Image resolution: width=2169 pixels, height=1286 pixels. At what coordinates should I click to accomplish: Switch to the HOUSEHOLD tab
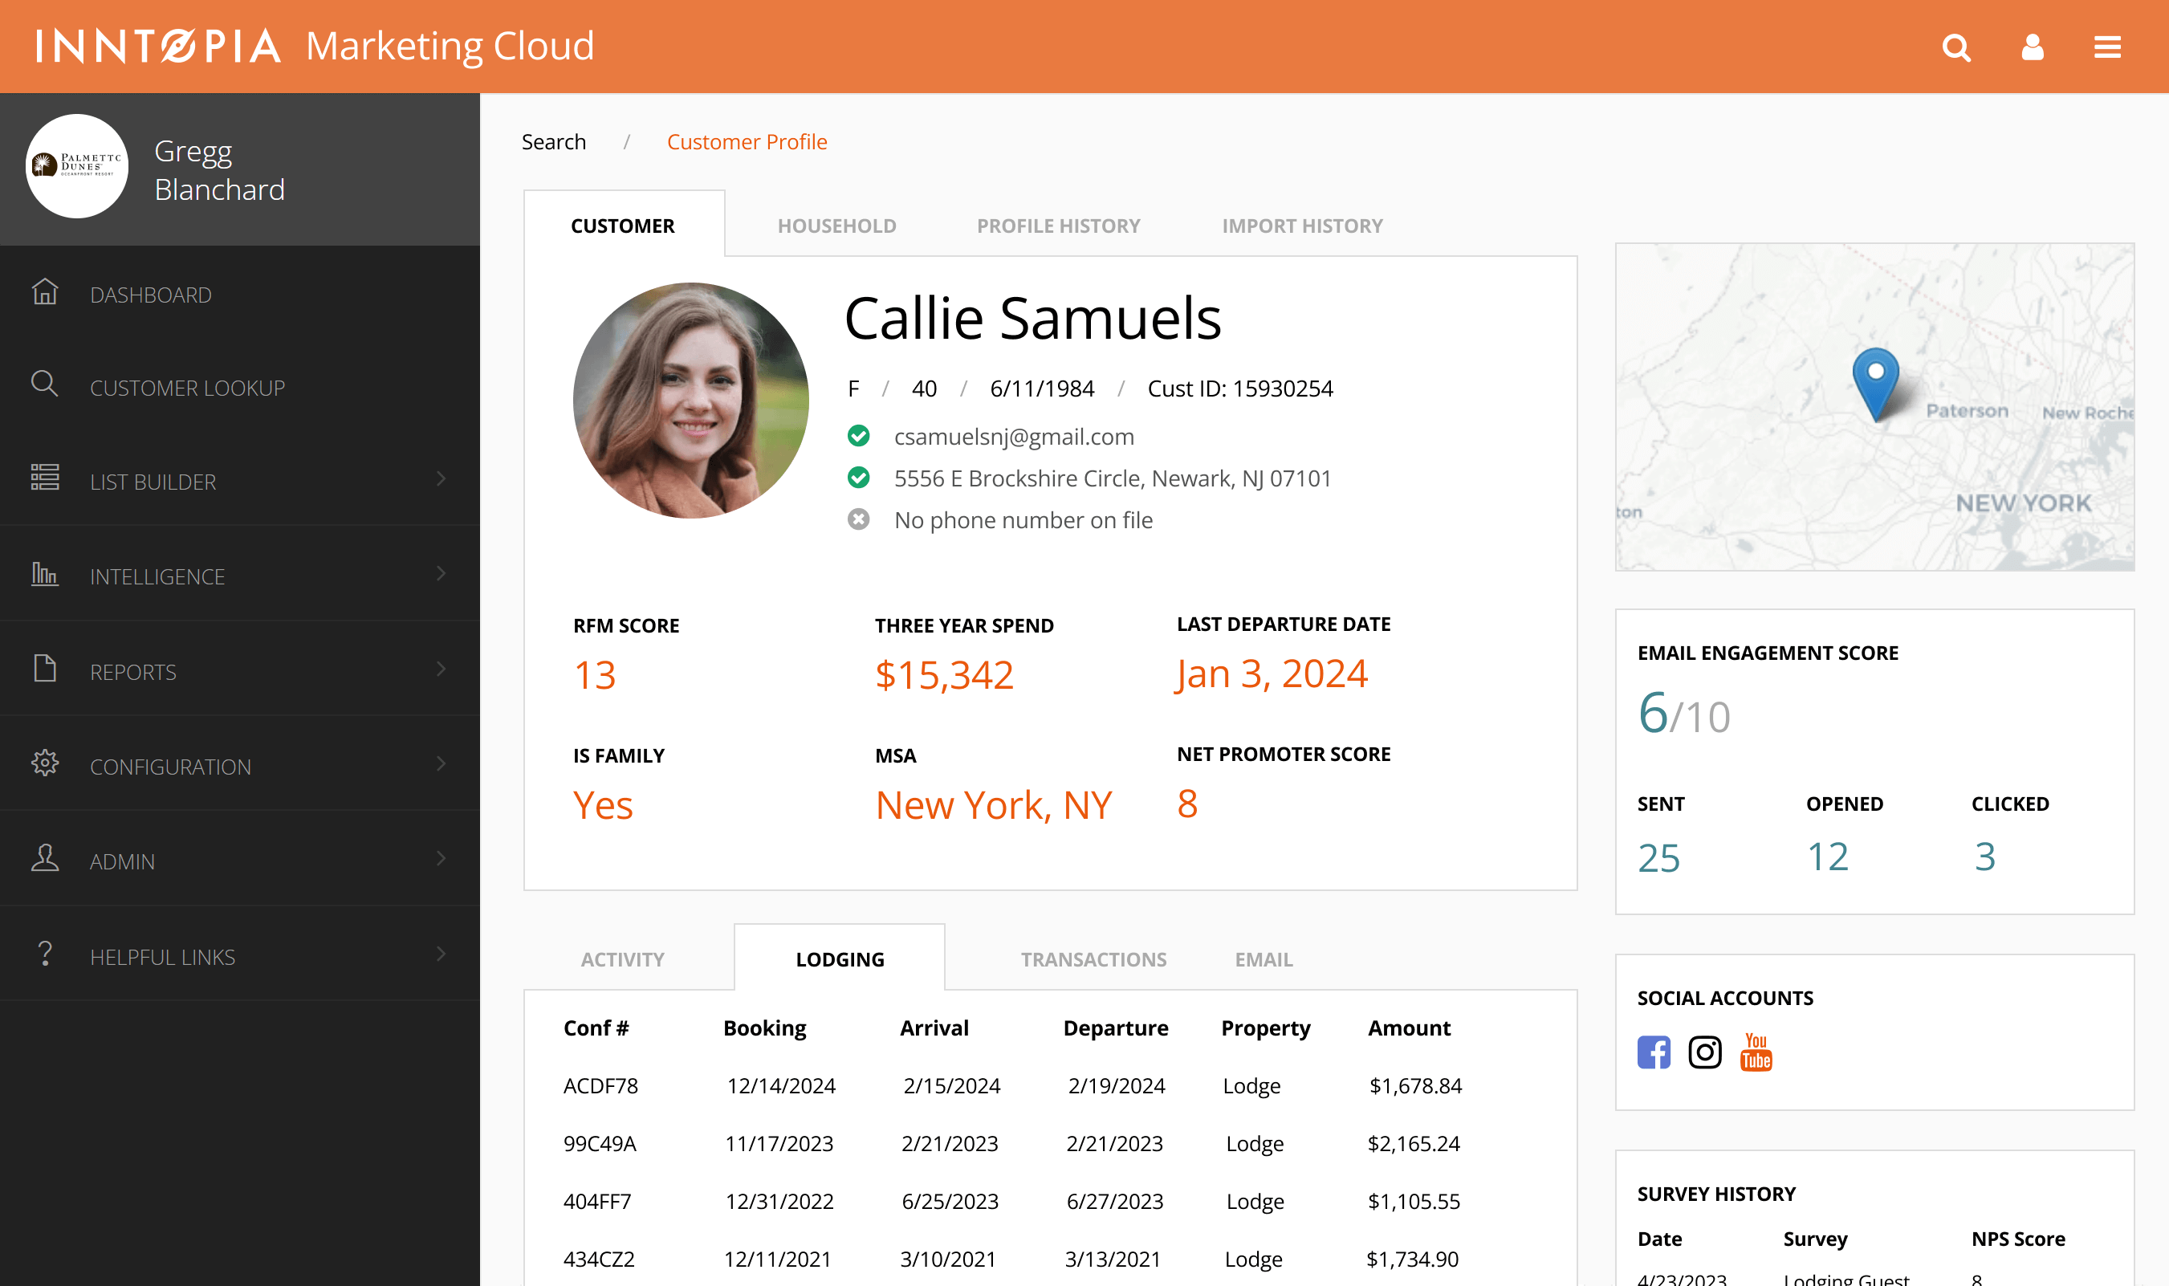[836, 226]
